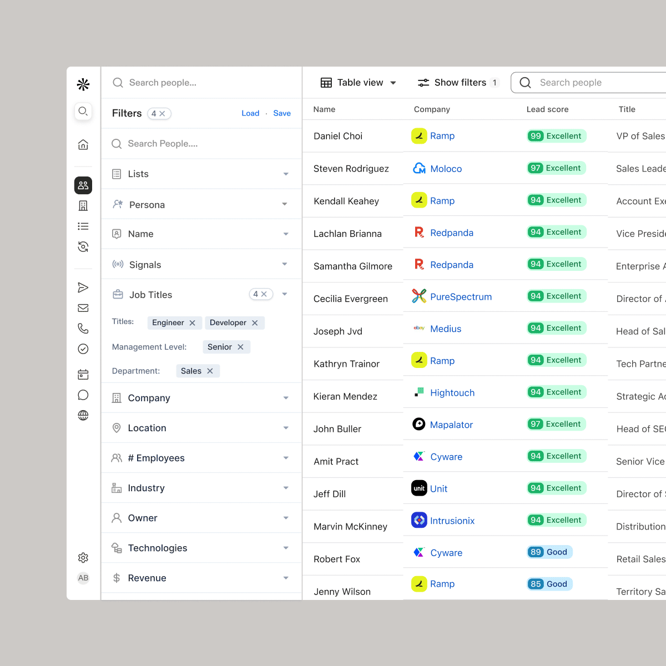Viewport: 666px width, 666px height.
Task: Open the Ramp link in Jenny Wilson's row
Action: [442, 584]
